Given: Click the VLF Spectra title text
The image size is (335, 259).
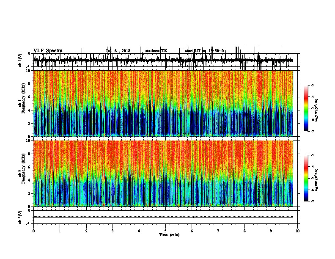Looking at the screenshot, I should 48,51.
